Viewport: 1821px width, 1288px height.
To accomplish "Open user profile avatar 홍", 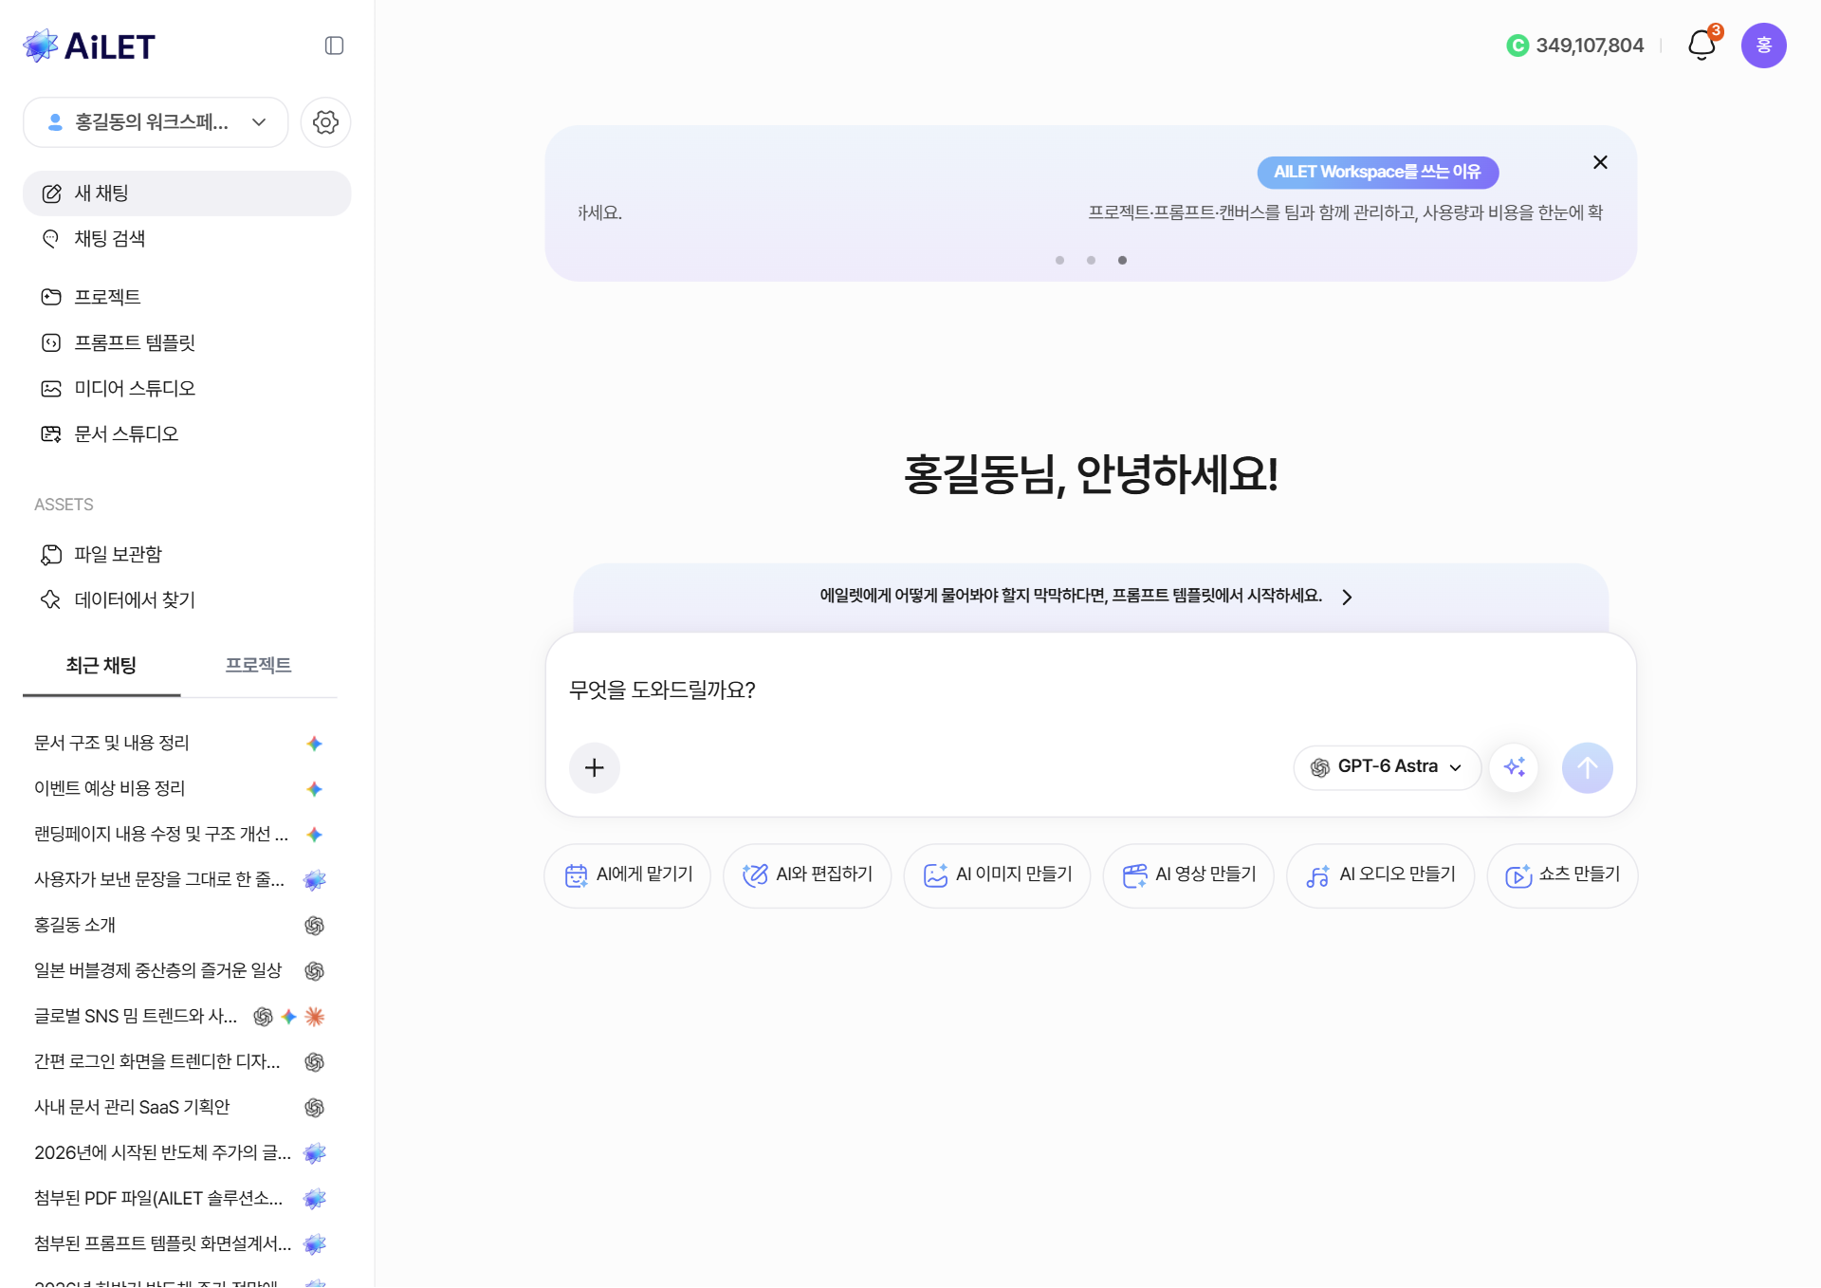I will pyautogui.click(x=1764, y=46).
